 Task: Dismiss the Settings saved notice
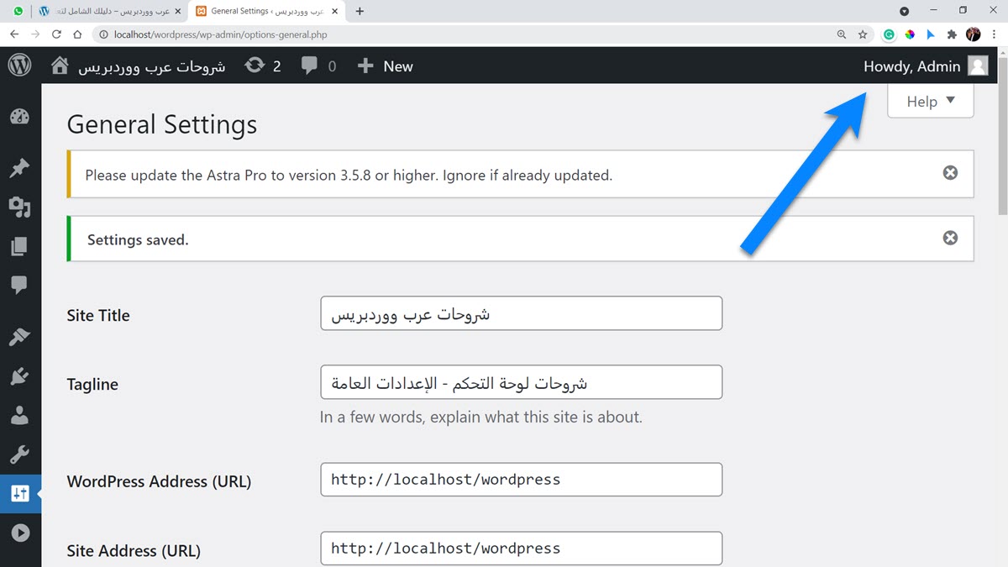[950, 238]
